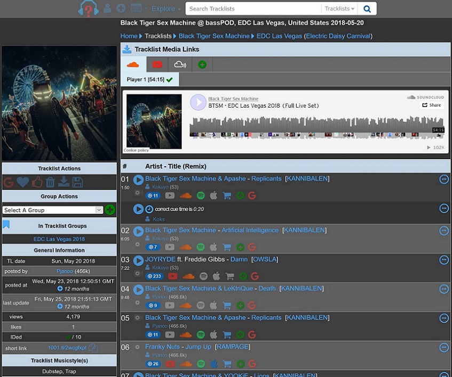
Task: Open options menu for track 04 Death
Action: pos(444,289)
